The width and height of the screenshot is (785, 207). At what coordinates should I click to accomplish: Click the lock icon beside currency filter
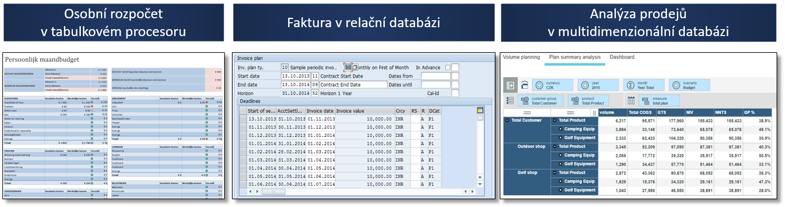525,85
